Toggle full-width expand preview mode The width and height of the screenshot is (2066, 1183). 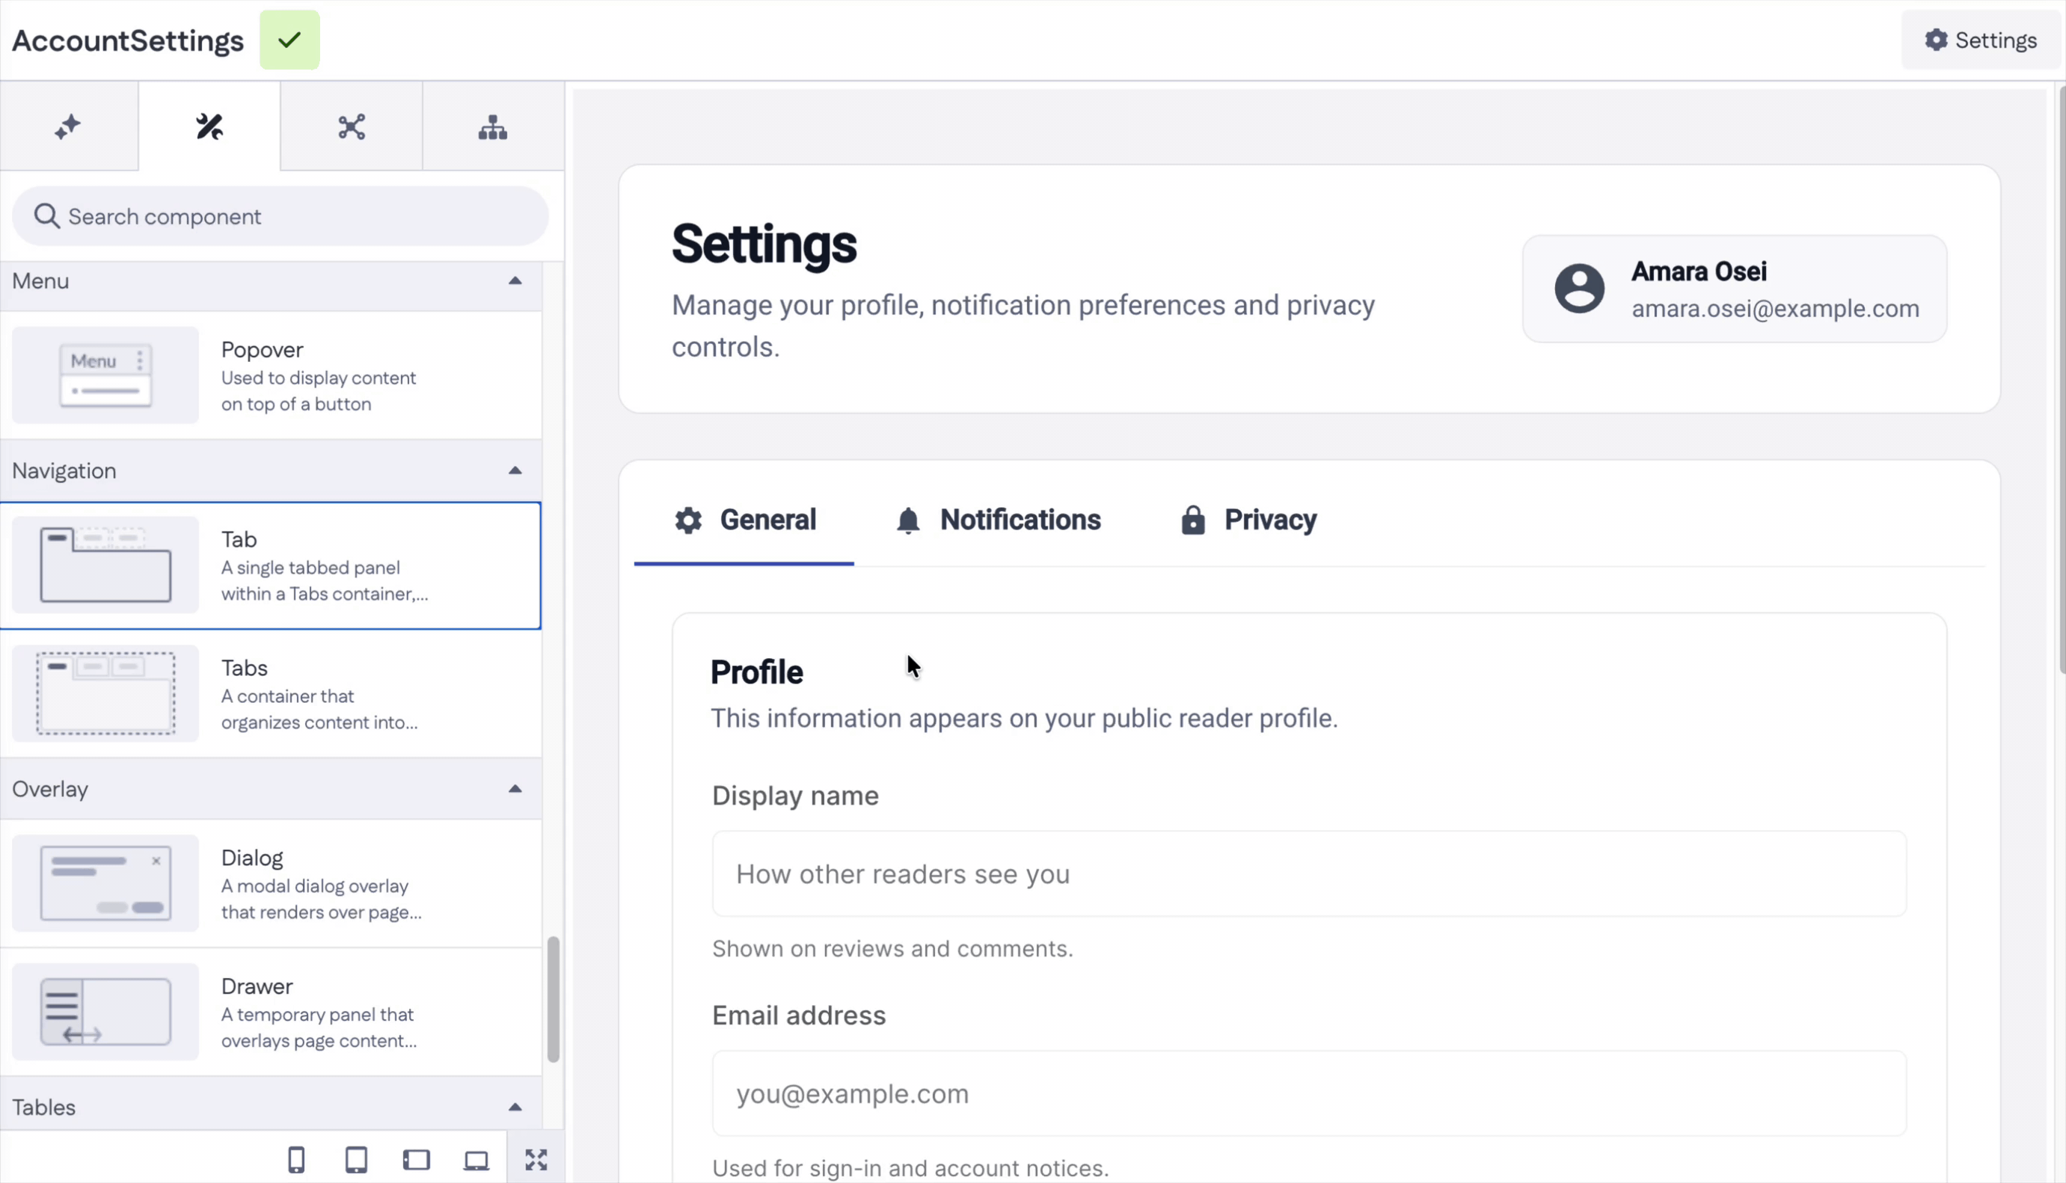[536, 1161]
